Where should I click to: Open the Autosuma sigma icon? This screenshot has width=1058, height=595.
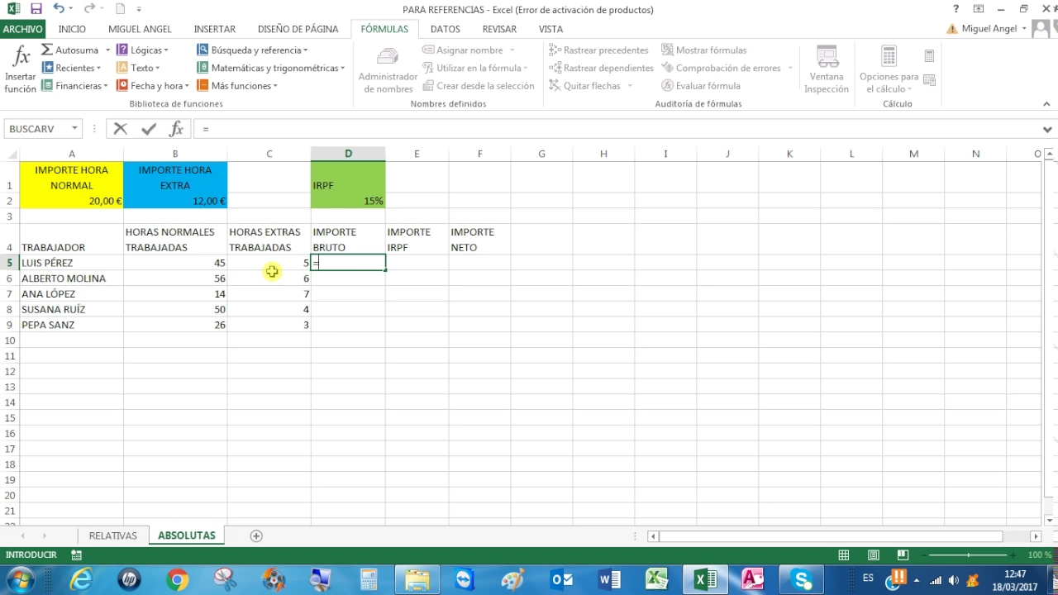[47, 50]
